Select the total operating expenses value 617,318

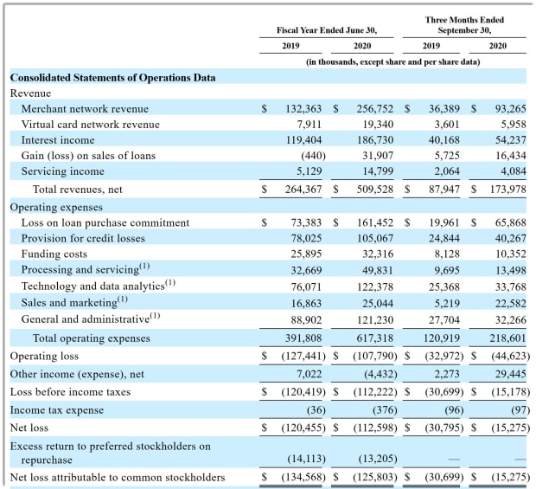[x=375, y=338]
